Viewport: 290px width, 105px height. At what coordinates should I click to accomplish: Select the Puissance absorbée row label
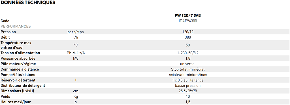(18, 59)
